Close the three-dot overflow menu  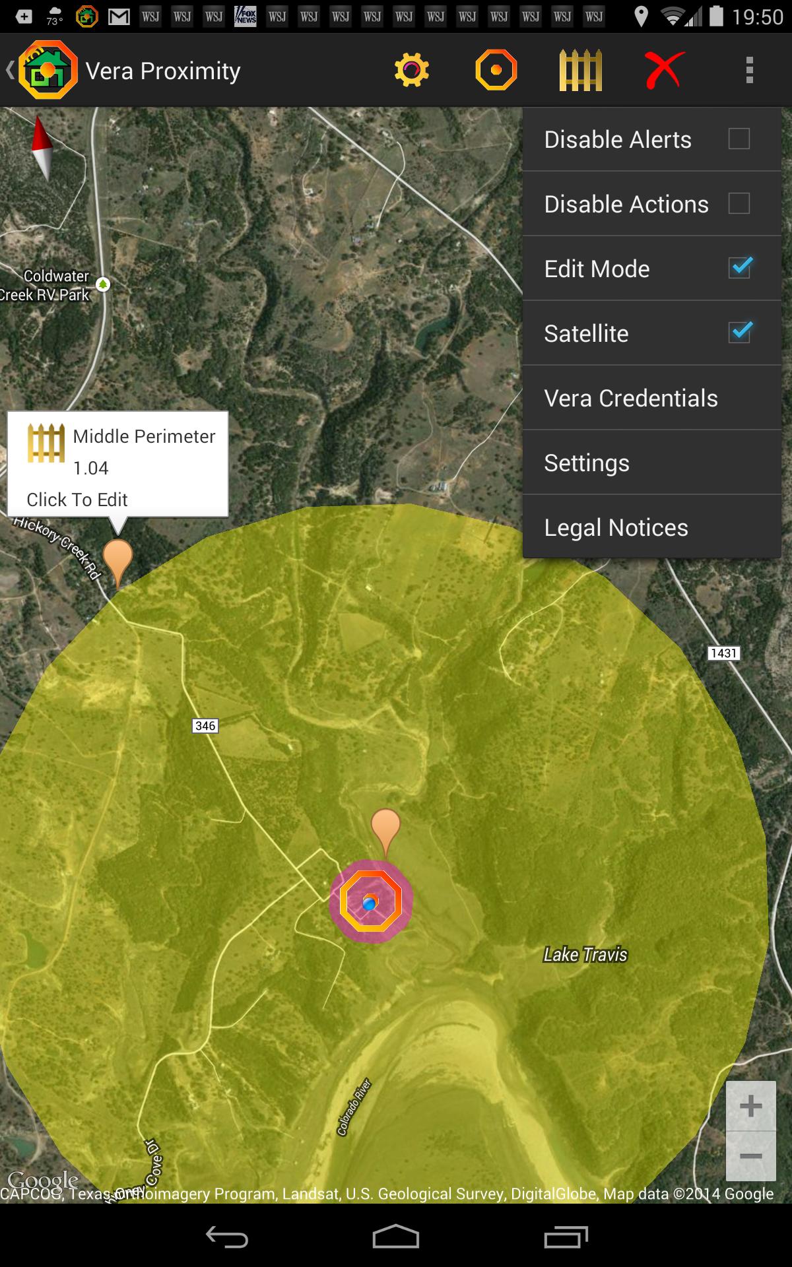click(x=749, y=70)
